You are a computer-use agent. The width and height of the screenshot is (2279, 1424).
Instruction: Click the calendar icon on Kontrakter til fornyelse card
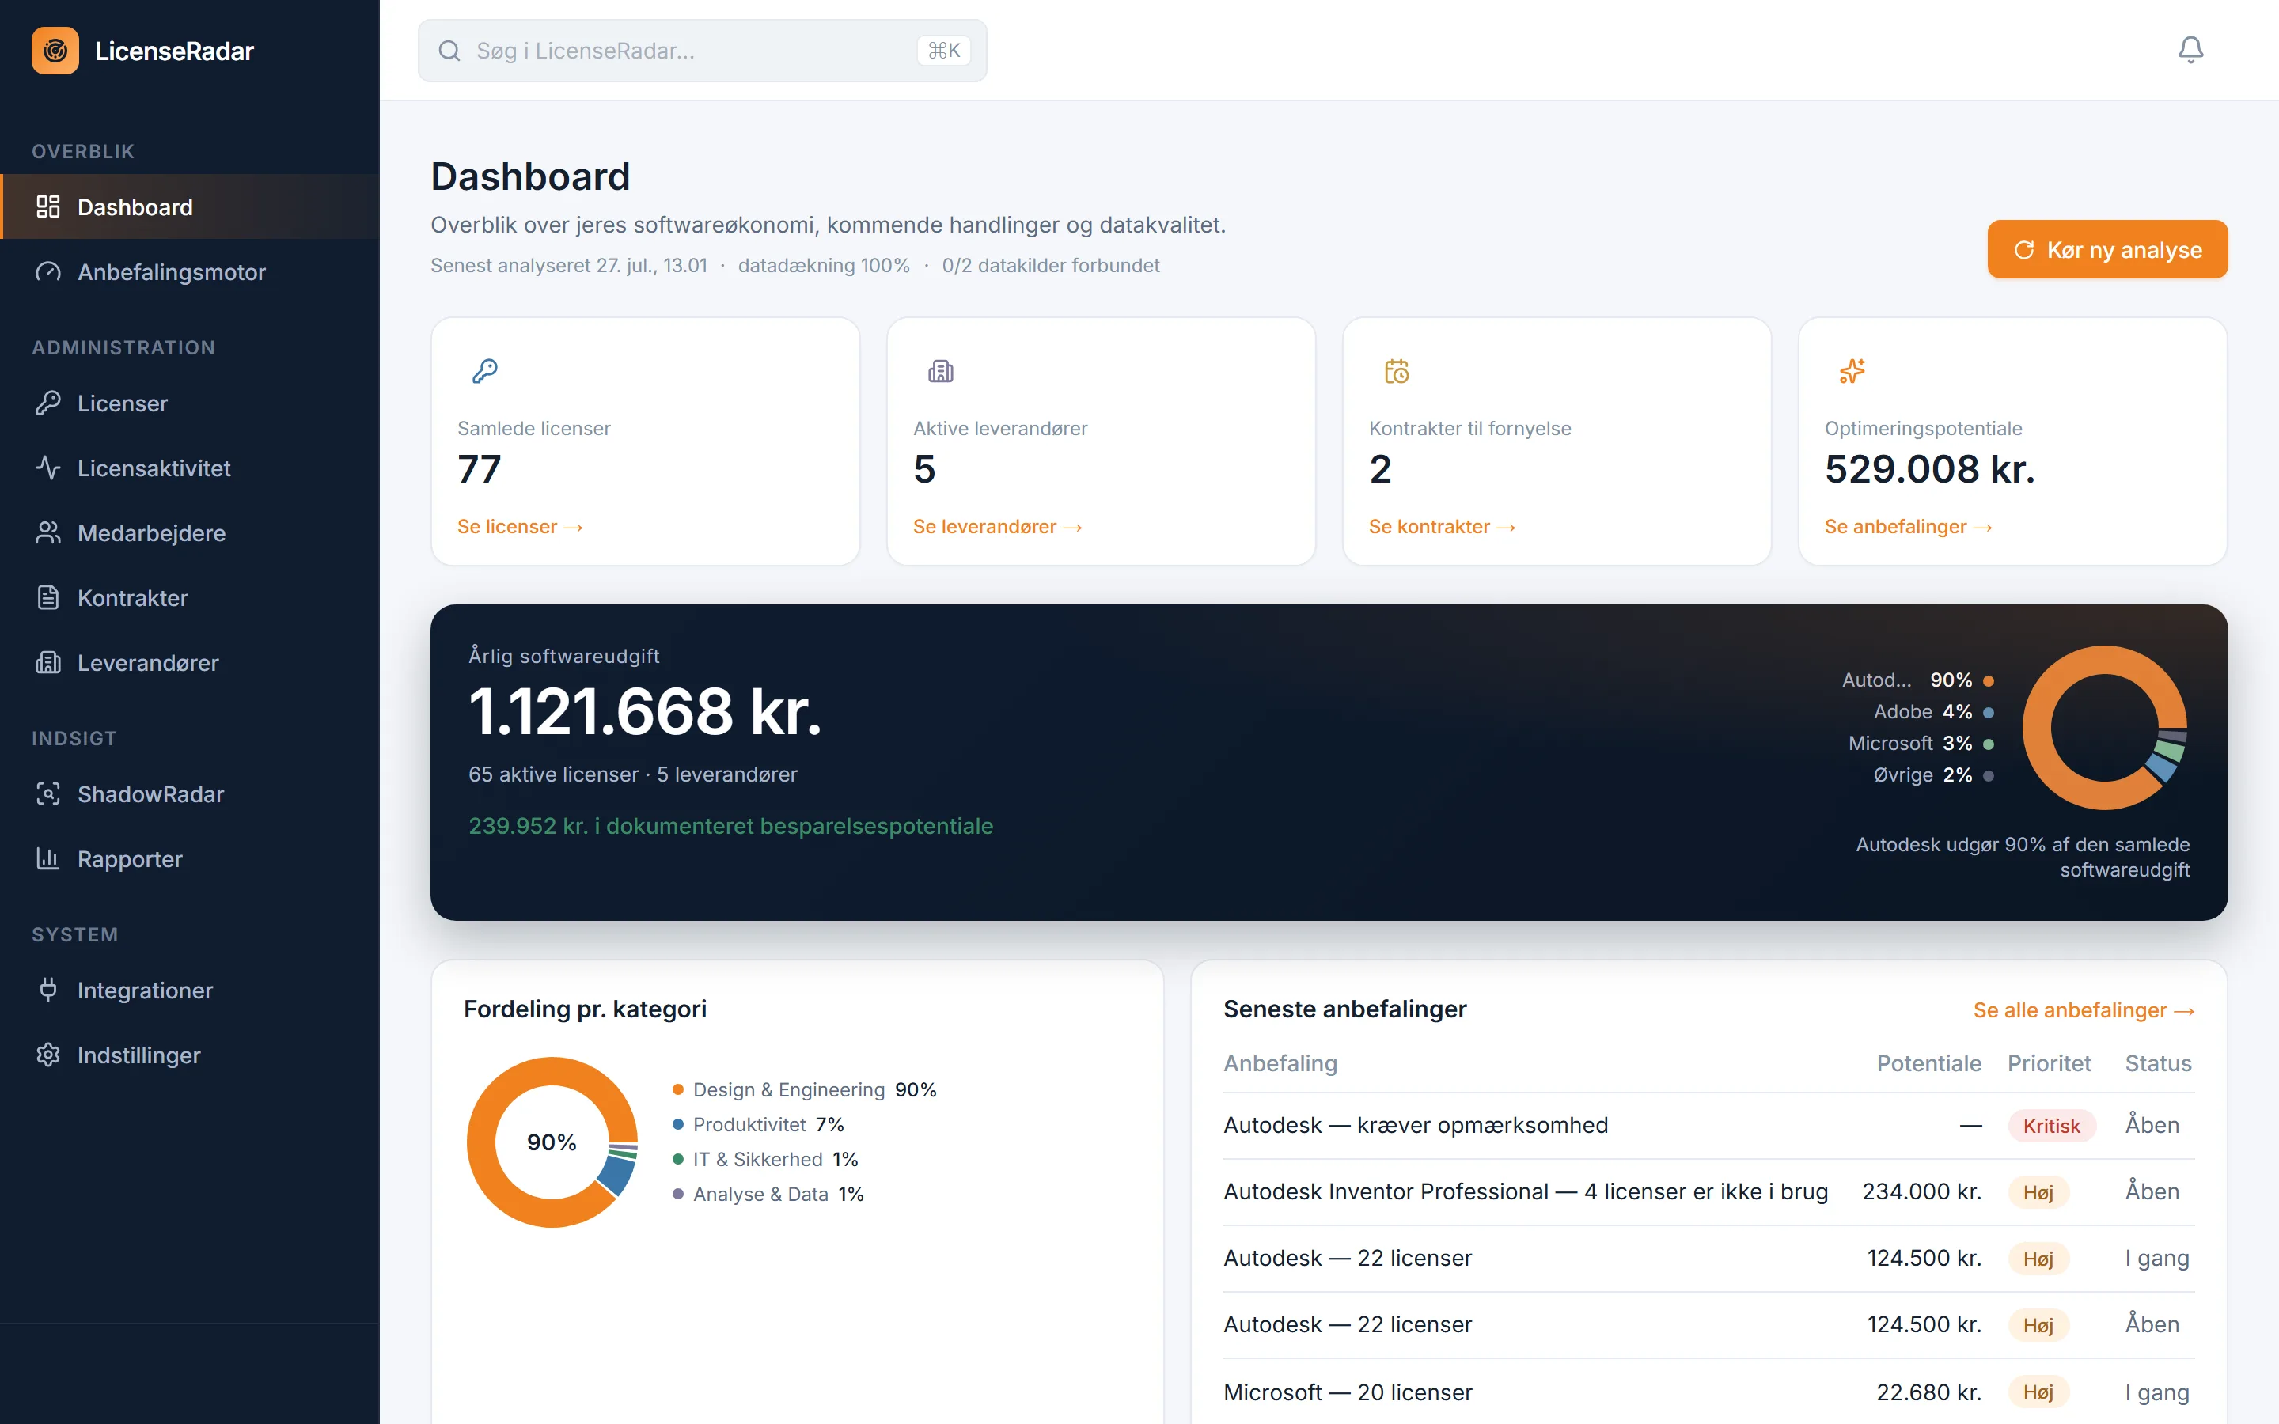(1397, 371)
